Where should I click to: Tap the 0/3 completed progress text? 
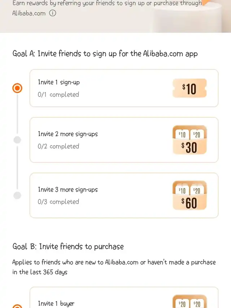click(58, 202)
